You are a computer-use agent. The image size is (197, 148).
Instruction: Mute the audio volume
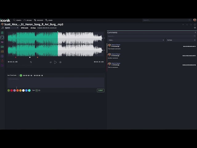60,62
